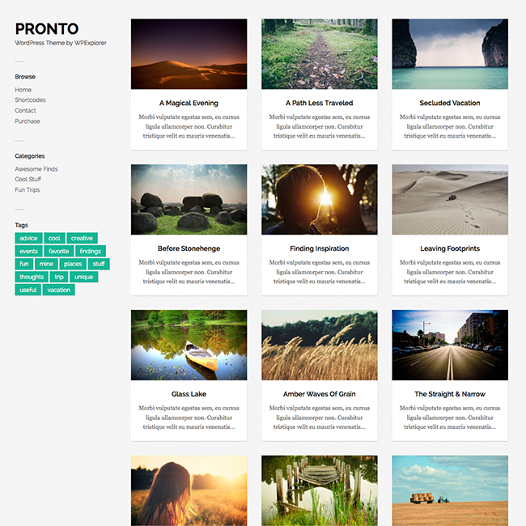This screenshot has height=526, width=526.
Task: Open the Leaving Footprints post title
Action: pos(450,248)
